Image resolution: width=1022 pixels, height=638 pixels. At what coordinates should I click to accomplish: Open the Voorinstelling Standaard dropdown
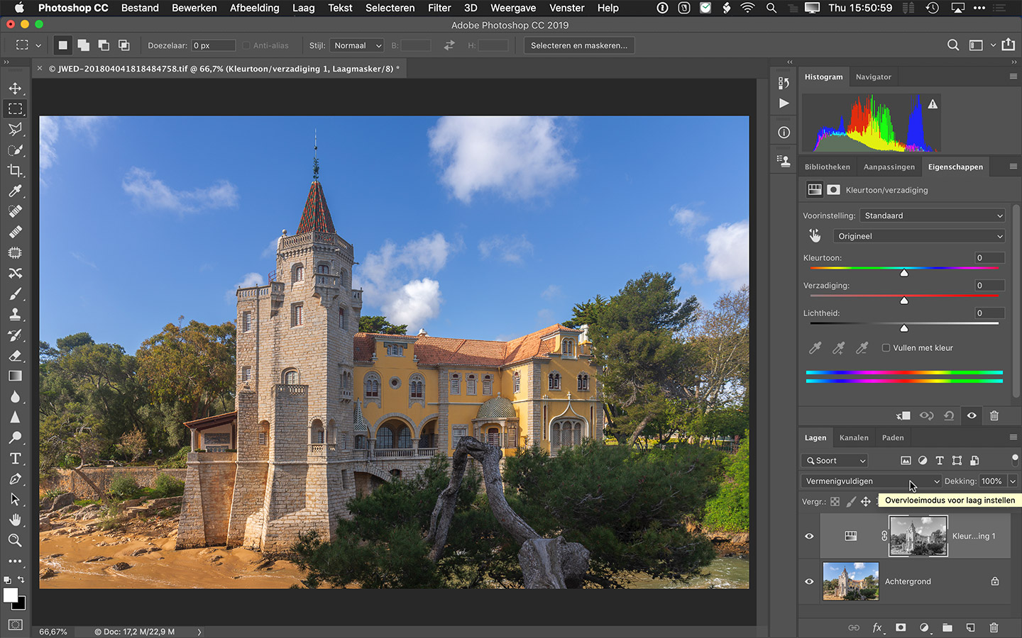click(933, 216)
